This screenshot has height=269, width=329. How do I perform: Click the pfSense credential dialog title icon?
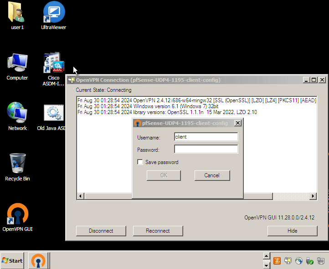138,123
